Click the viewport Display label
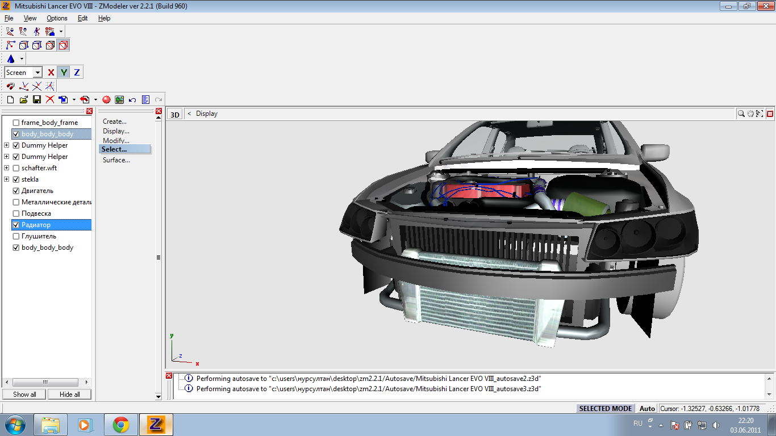 207,114
